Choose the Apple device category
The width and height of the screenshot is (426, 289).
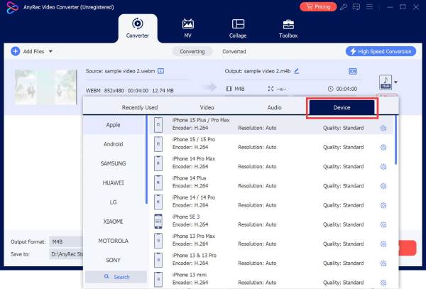point(114,125)
